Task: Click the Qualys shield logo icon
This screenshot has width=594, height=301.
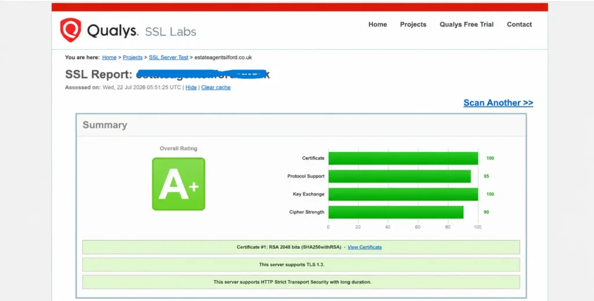Action: pyautogui.click(x=70, y=30)
